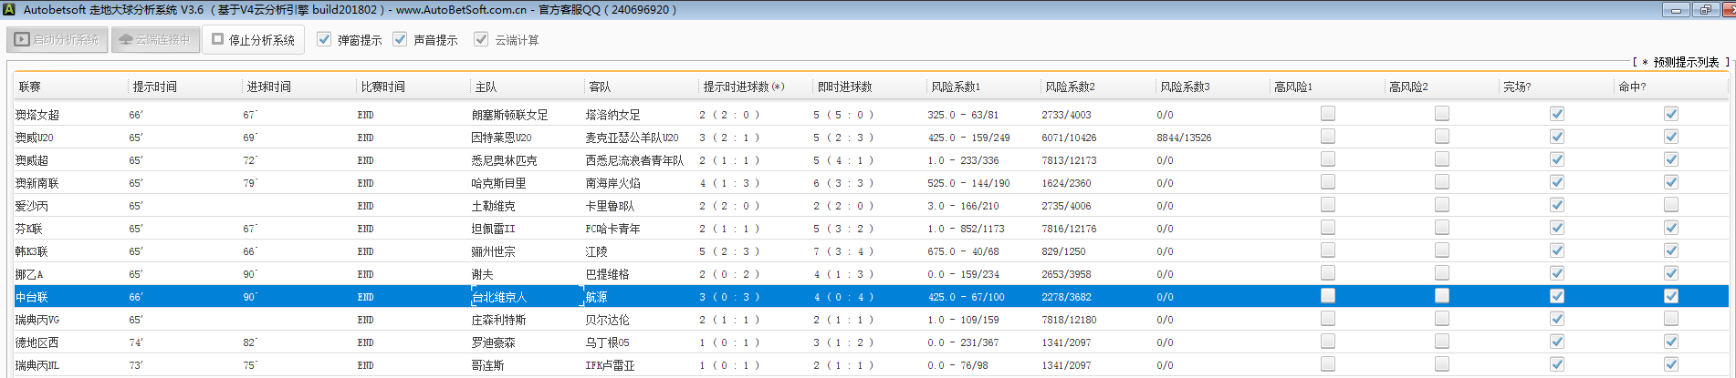
Task: Minimize the Autobetsoft window
Action: (1676, 10)
